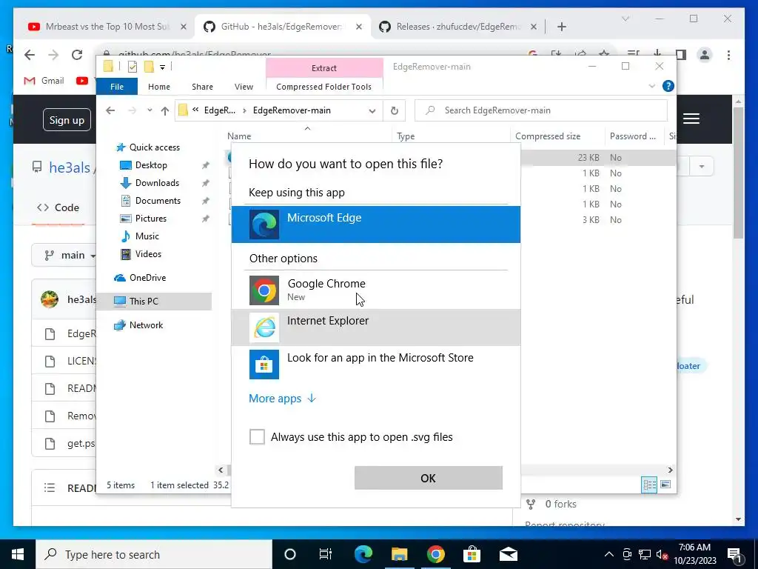
Task: Open Task View from the taskbar
Action: click(x=326, y=554)
